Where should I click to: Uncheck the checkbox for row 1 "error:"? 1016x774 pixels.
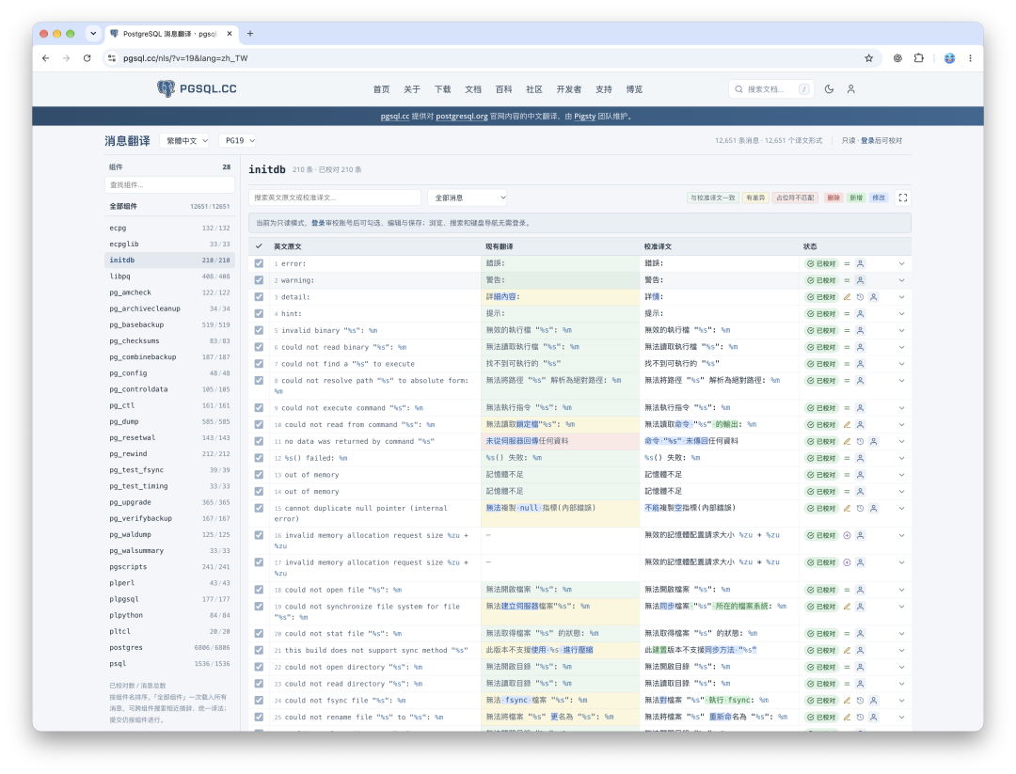point(259,263)
